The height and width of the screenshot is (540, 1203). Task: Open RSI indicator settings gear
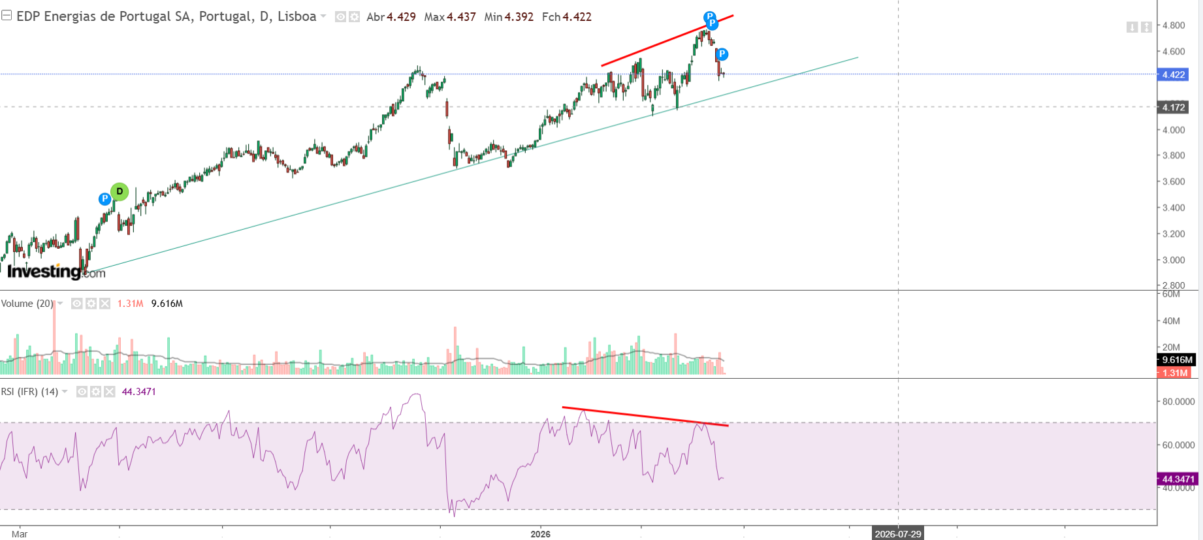pos(95,392)
